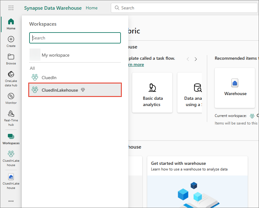Image resolution: width=259 pixels, height=208 pixels.
Task: Open the Monitor hub icon
Action: 11,98
